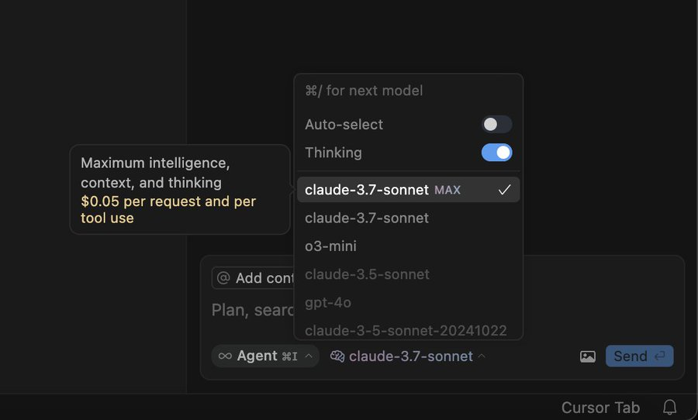This screenshot has width=698, height=420.
Task: Click the checkmark beside the selected MAX model
Action: click(505, 190)
